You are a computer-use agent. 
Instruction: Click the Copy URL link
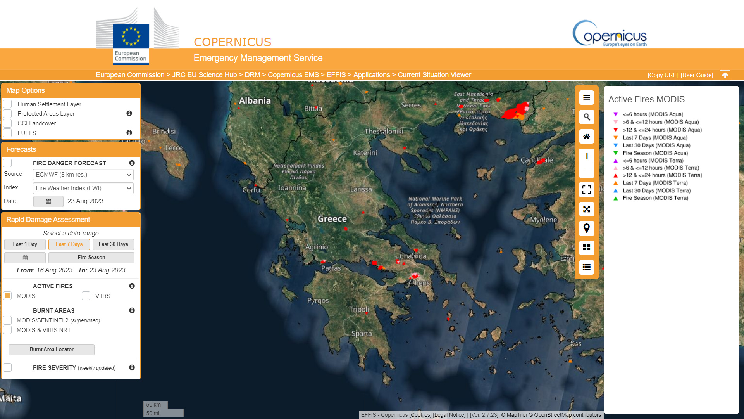663,75
